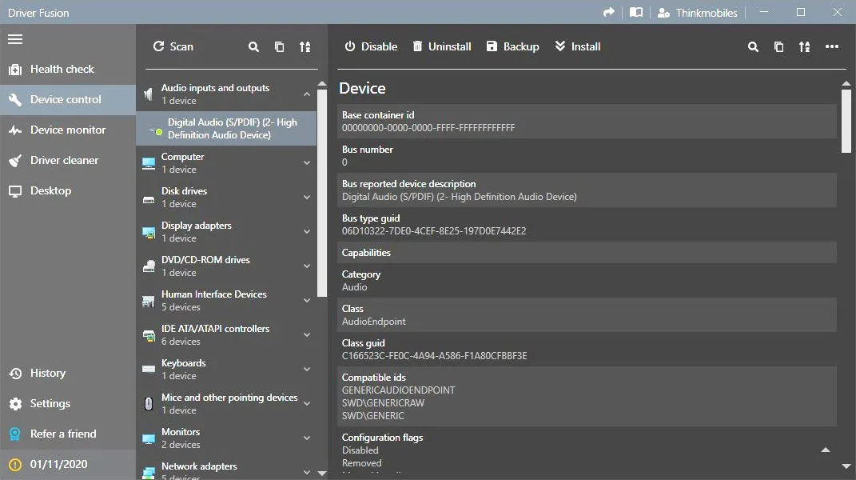
Task: Click the Computer category icon
Action: 149,163
